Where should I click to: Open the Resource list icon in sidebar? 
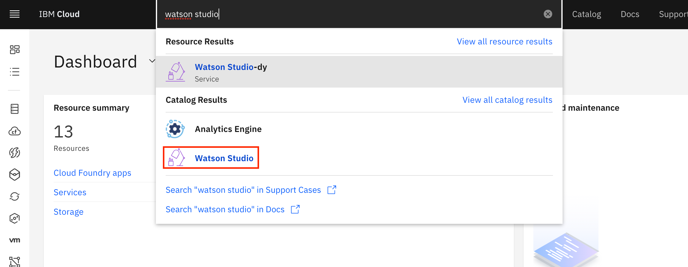coord(15,71)
